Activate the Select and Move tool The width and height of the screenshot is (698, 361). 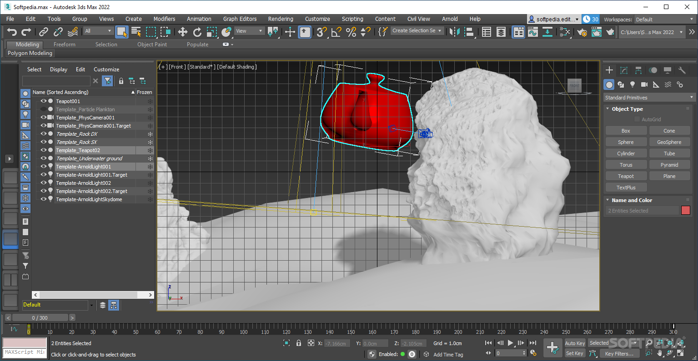pyautogui.click(x=183, y=32)
